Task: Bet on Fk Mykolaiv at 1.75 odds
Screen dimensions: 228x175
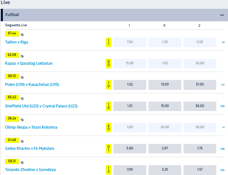Action: [x=200, y=149]
